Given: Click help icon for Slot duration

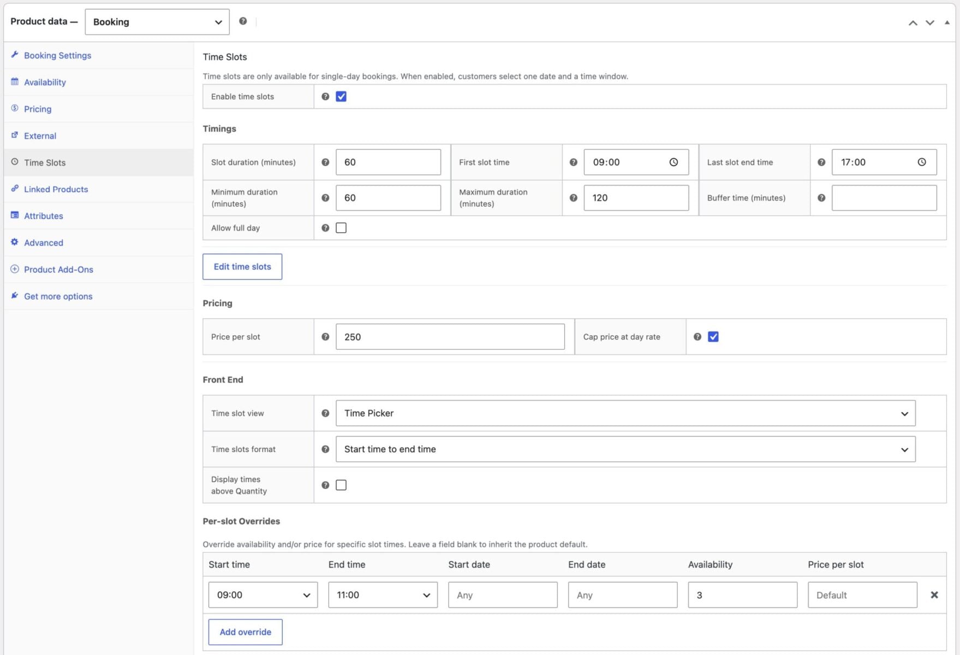Looking at the screenshot, I should coord(325,162).
